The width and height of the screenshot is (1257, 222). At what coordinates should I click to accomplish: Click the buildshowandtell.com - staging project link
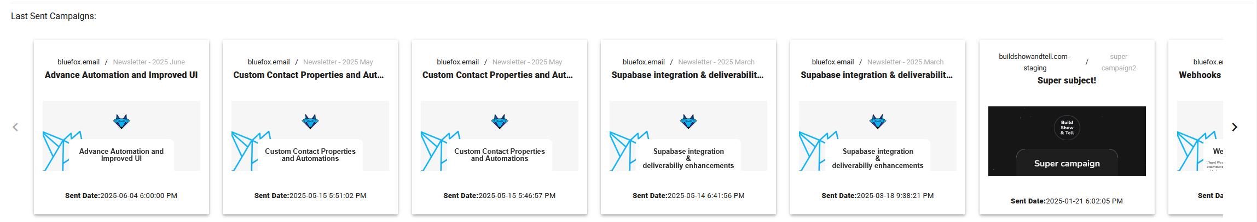point(1035,62)
